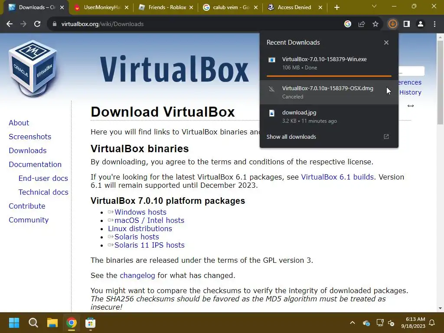The height and width of the screenshot is (333, 444).
Task: Expand hidden system tray icons
Action: point(353,323)
